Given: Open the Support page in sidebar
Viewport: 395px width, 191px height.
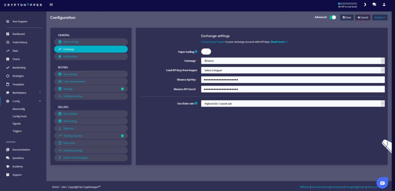Looking at the screenshot, I should coord(17,175).
